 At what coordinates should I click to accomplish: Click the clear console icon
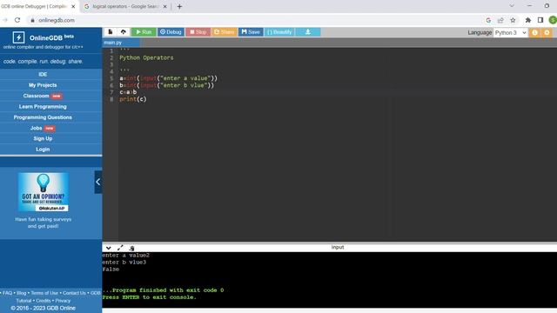click(x=131, y=248)
